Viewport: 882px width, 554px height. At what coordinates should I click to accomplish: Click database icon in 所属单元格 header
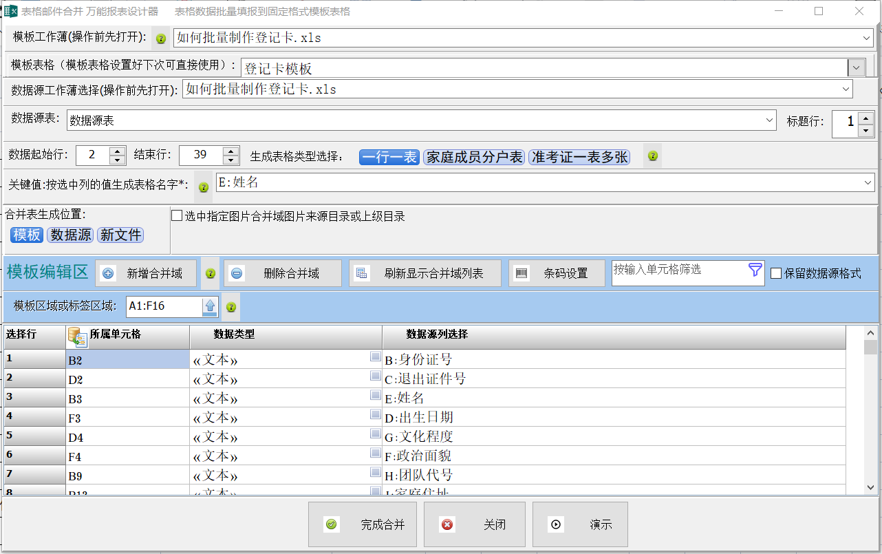click(x=77, y=336)
